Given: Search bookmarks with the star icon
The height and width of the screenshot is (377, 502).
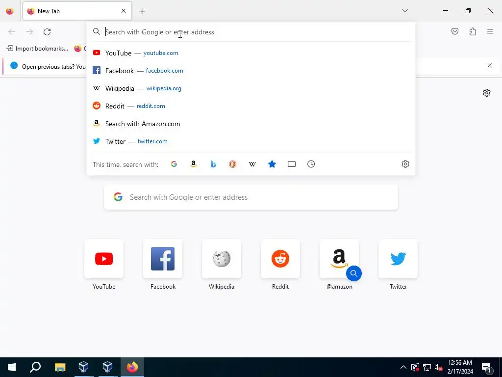Looking at the screenshot, I should click(x=272, y=164).
